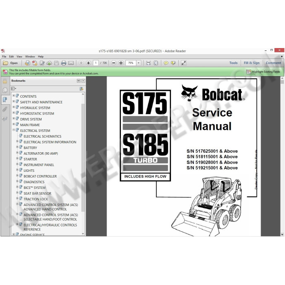Click the page number input field
This screenshot has width=285, height=285.
point(96,63)
